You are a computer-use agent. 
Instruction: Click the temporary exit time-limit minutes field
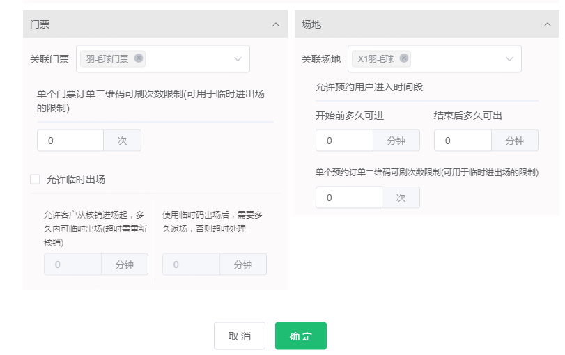(72, 265)
